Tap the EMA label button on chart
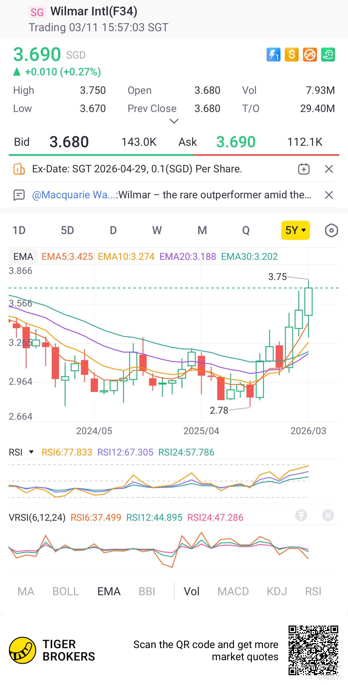 [x=23, y=256]
